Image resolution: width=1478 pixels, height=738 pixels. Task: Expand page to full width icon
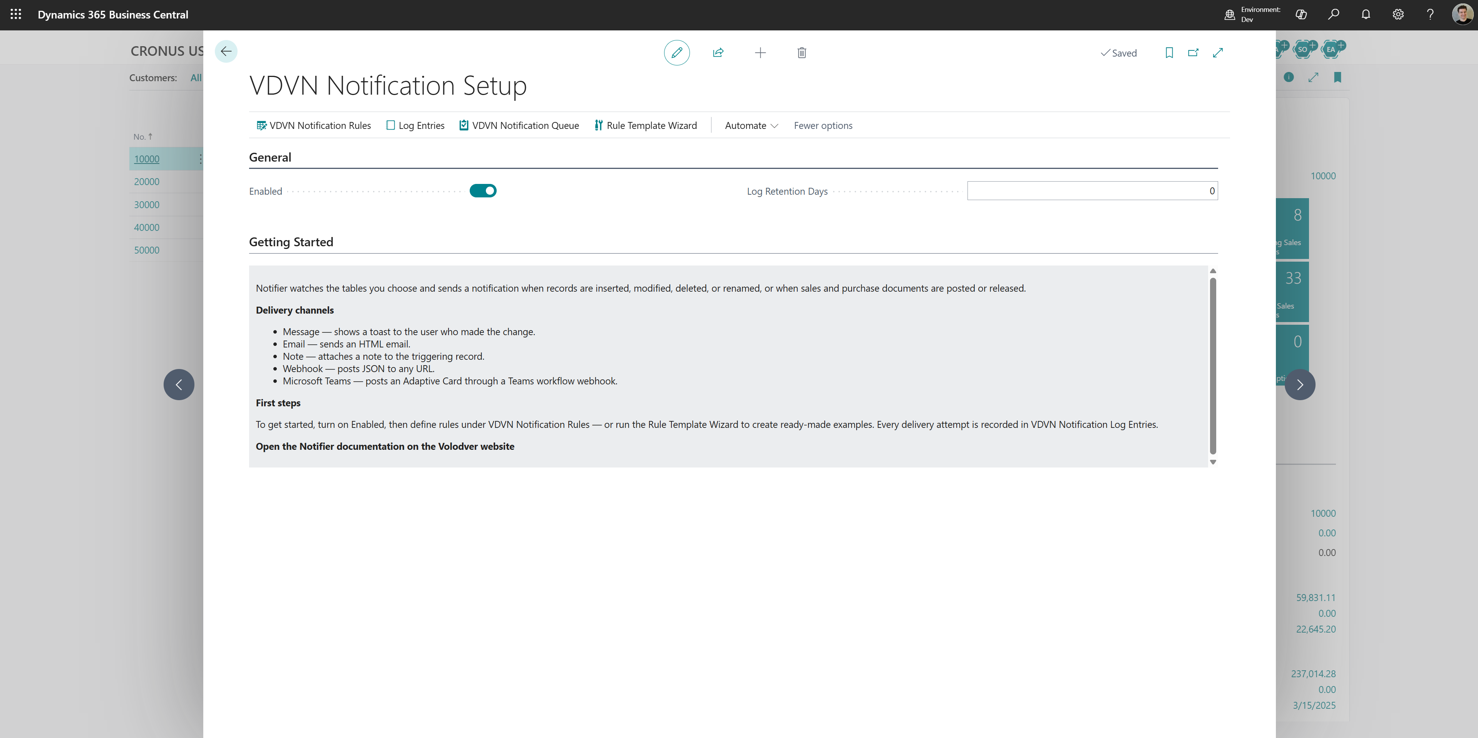coord(1217,53)
